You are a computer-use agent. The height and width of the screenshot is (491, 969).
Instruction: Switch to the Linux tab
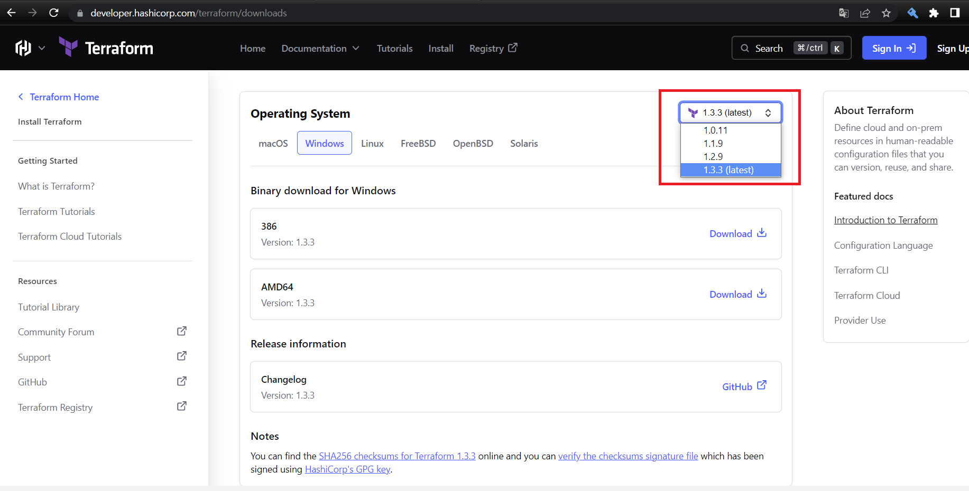pos(372,143)
